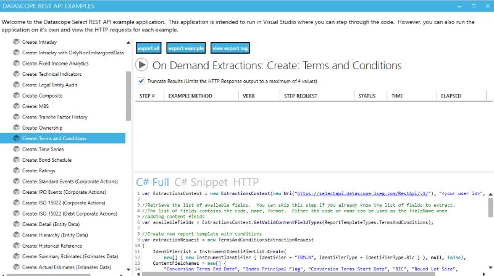Click the run example play button
Viewport: 494px width, 276px height.
click(x=141, y=65)
